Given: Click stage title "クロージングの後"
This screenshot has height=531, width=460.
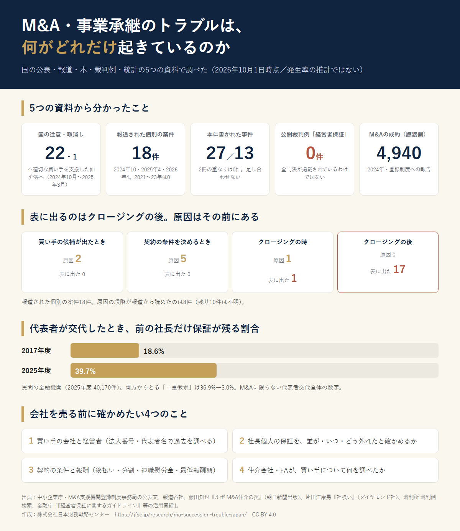Looking at the screenshot, I should coord(388,242).
